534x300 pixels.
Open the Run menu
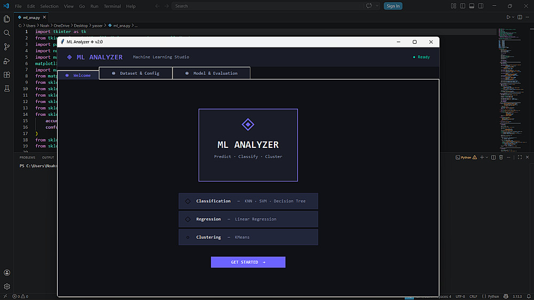tap(95, 6)
